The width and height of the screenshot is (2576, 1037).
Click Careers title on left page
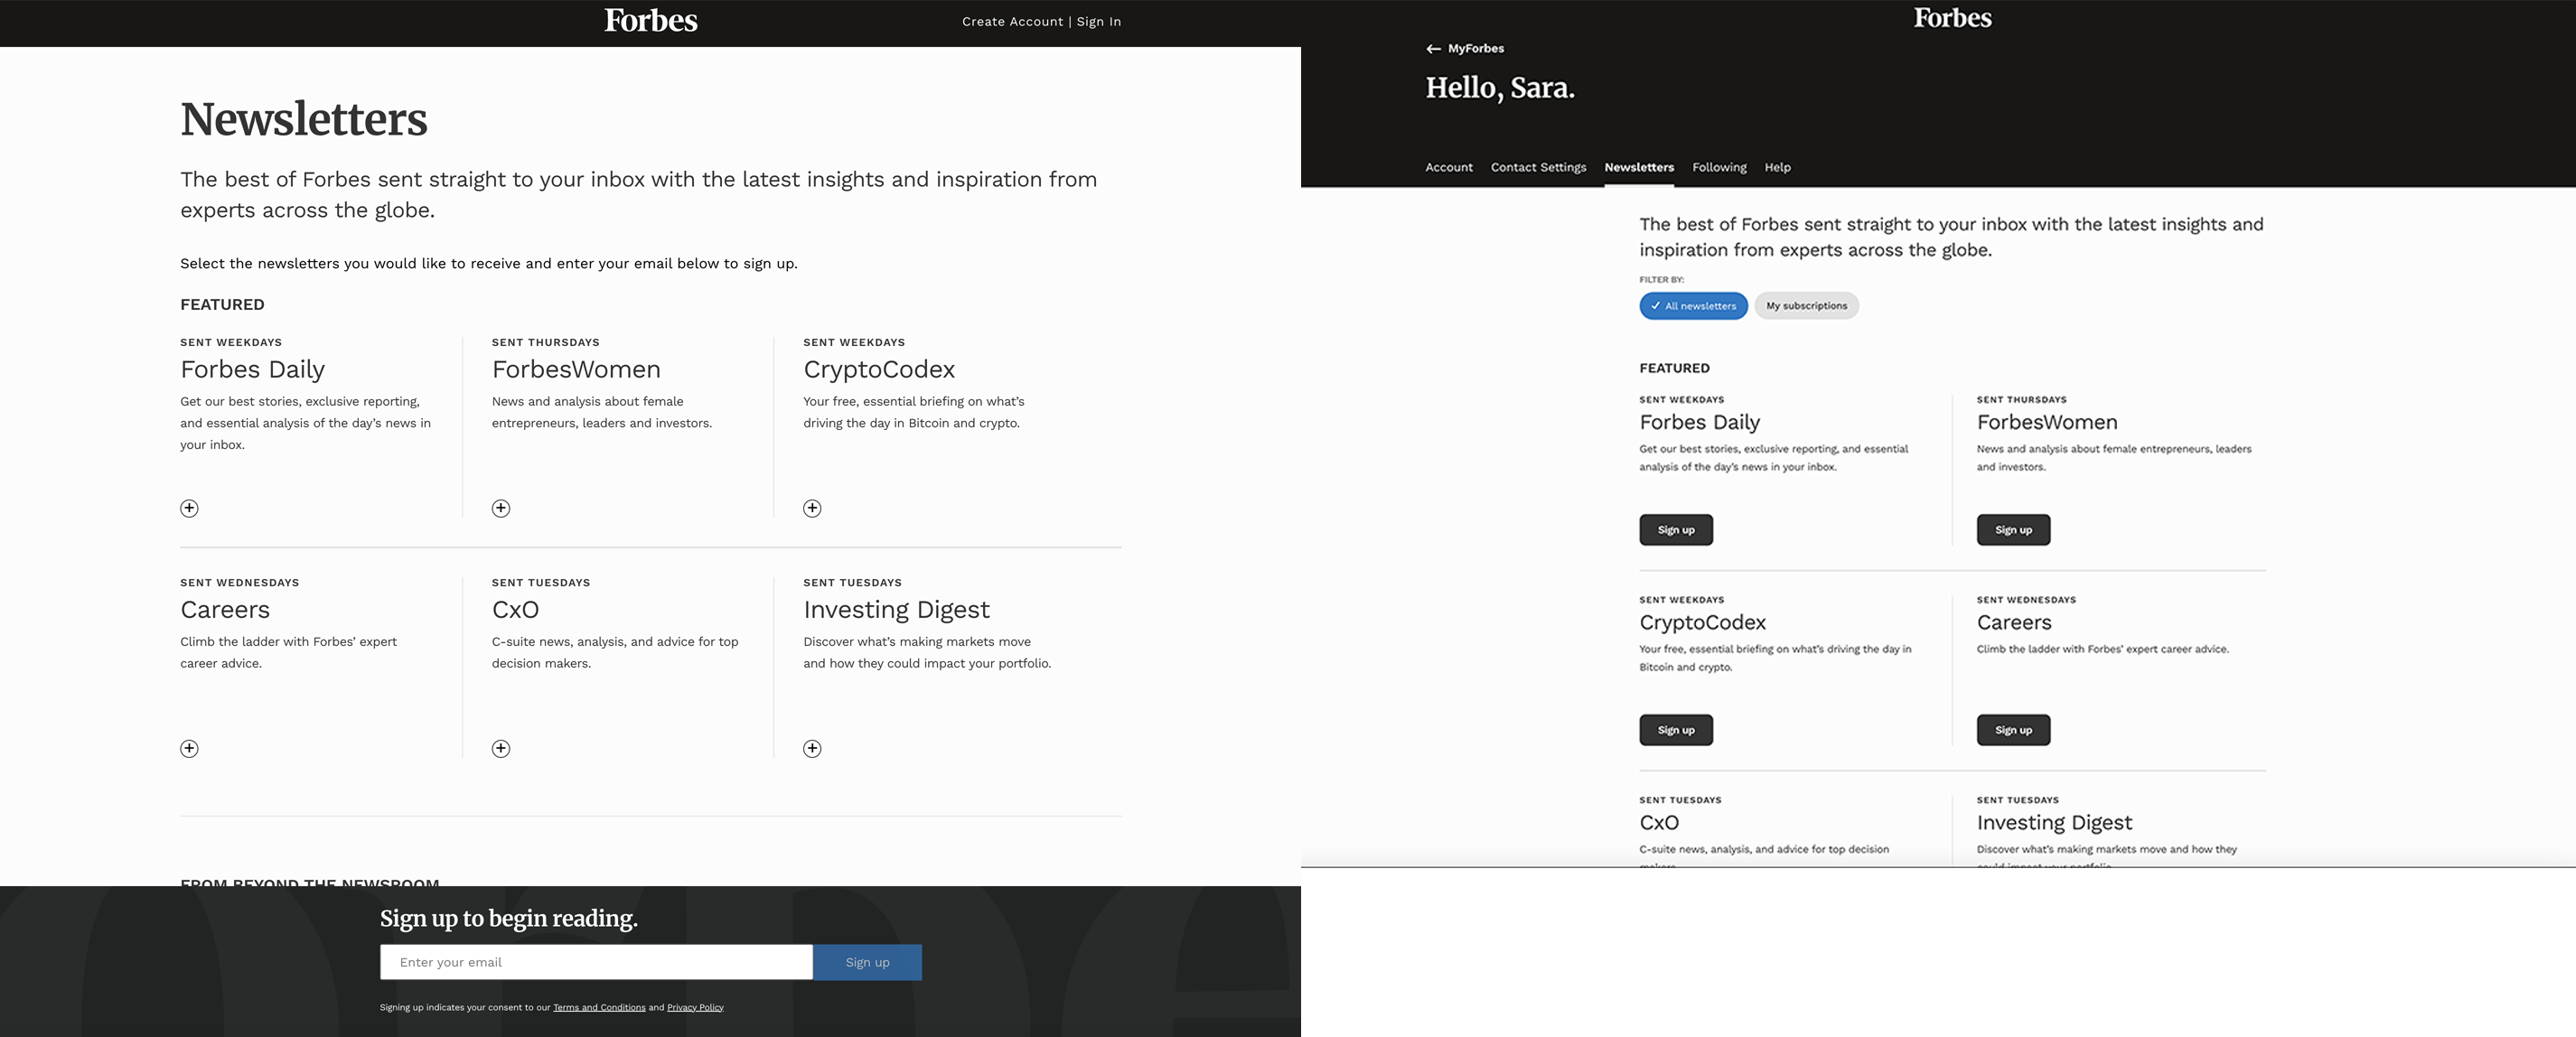(225, 610)
